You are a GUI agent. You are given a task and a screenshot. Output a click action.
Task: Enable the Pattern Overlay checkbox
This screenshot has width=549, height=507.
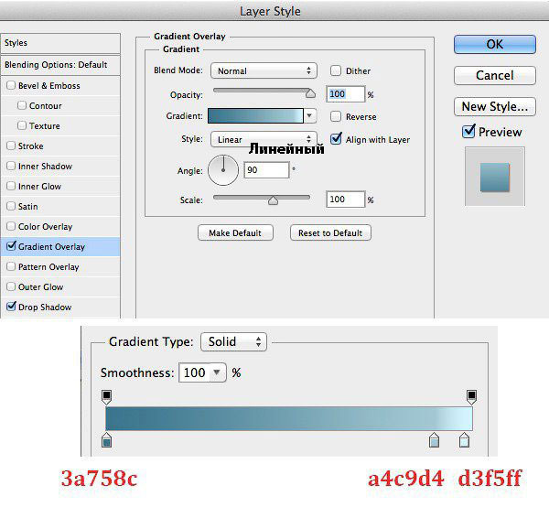point(11,266)
